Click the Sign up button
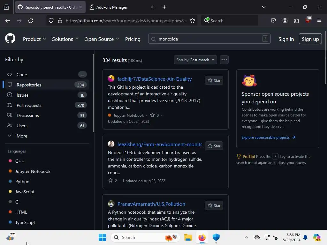This screenshot has width=327, height=245. [x=310, y=39]
